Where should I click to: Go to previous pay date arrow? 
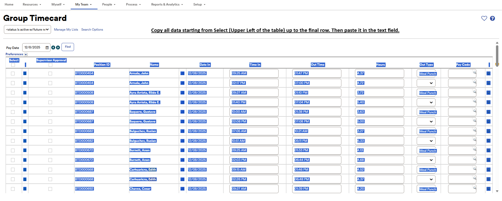[x=53, y=47]
